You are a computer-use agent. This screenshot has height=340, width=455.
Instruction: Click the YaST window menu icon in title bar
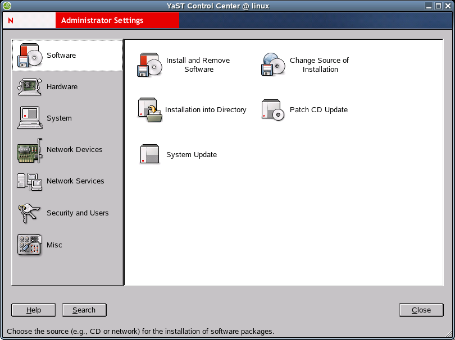click(7, 6)
